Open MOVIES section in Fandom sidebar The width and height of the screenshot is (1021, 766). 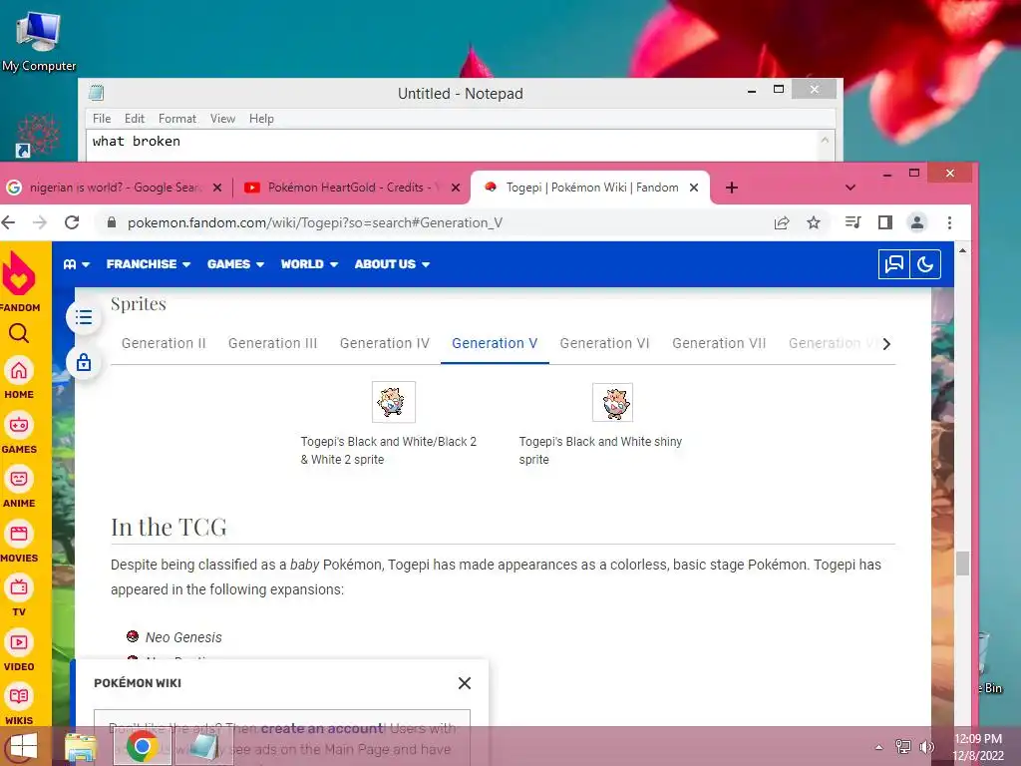[x=19, y=542]
